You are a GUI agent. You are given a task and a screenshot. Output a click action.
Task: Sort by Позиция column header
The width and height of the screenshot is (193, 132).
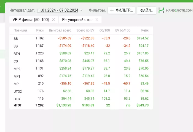(x=20, y=30)
